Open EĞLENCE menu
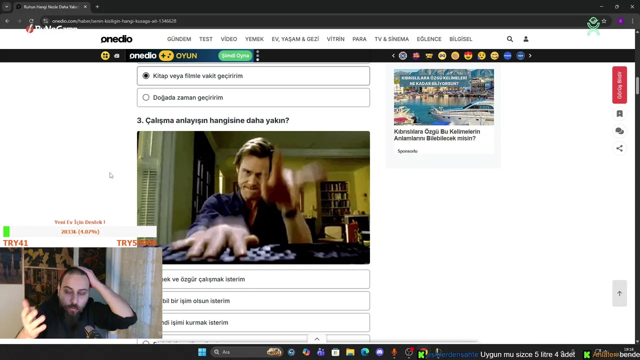Screen dimensions: 640x360 tap(429, 39)
